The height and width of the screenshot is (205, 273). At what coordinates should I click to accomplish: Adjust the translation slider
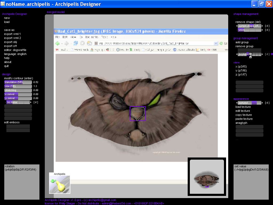click(18, 82)
